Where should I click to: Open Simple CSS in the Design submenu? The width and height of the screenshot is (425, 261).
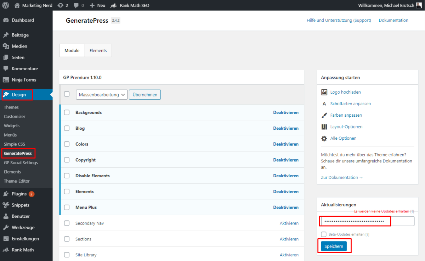[15, 144]
